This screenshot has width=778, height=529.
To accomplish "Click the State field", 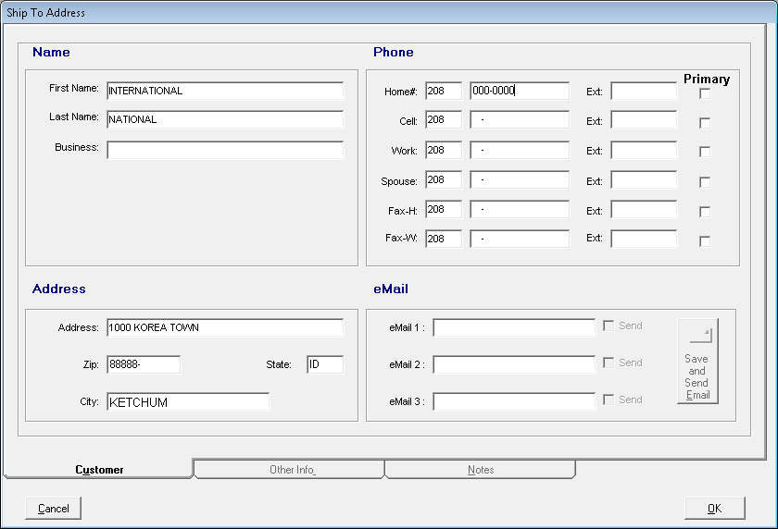I will (325, 364).
